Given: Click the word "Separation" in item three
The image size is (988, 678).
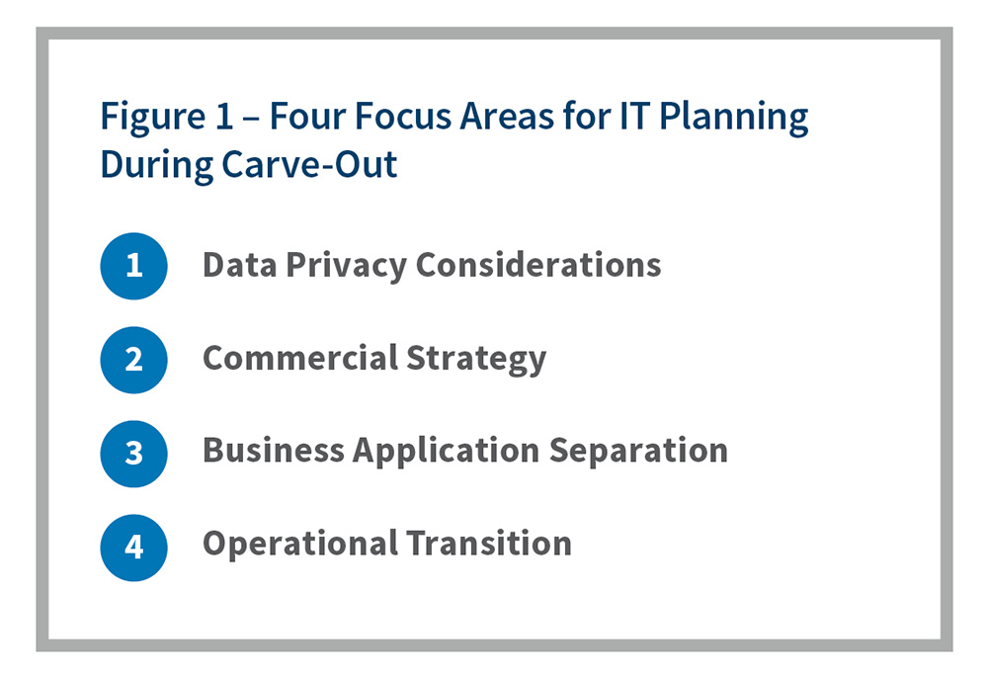Looking at the screenshot, I should 638,451.
